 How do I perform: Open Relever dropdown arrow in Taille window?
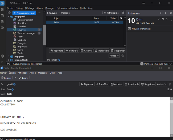(x=15, y=78)
